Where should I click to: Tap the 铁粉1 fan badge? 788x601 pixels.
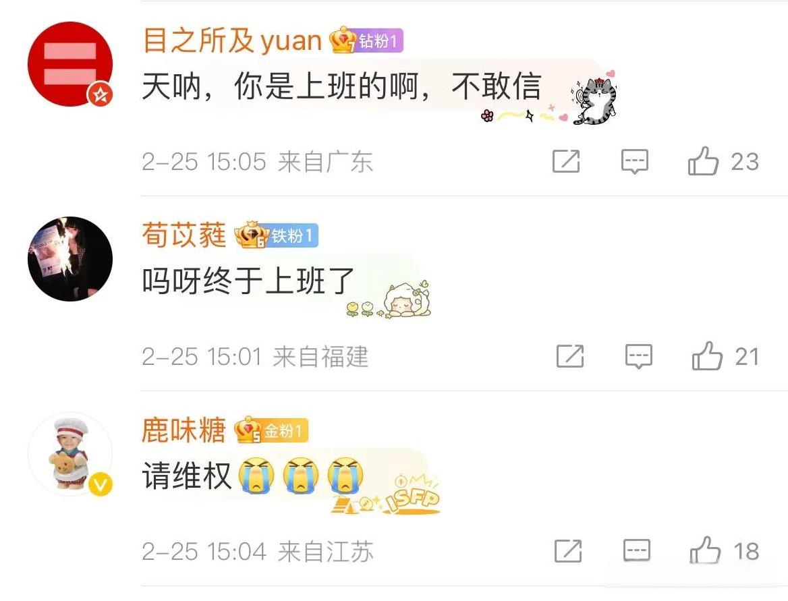(277, 235)
